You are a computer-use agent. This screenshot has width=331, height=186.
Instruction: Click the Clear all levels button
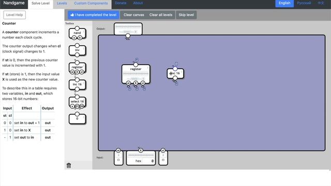161,15
